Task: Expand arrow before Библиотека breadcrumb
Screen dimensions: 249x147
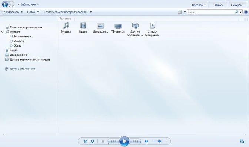Action: [18, 4]
